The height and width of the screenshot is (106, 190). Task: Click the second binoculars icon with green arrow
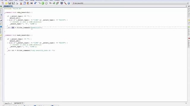point(54,3)
